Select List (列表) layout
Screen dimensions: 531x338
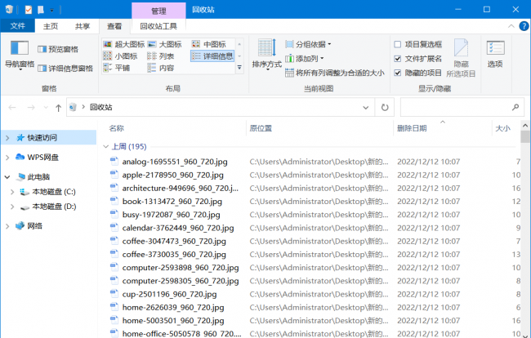click(161, 56)
